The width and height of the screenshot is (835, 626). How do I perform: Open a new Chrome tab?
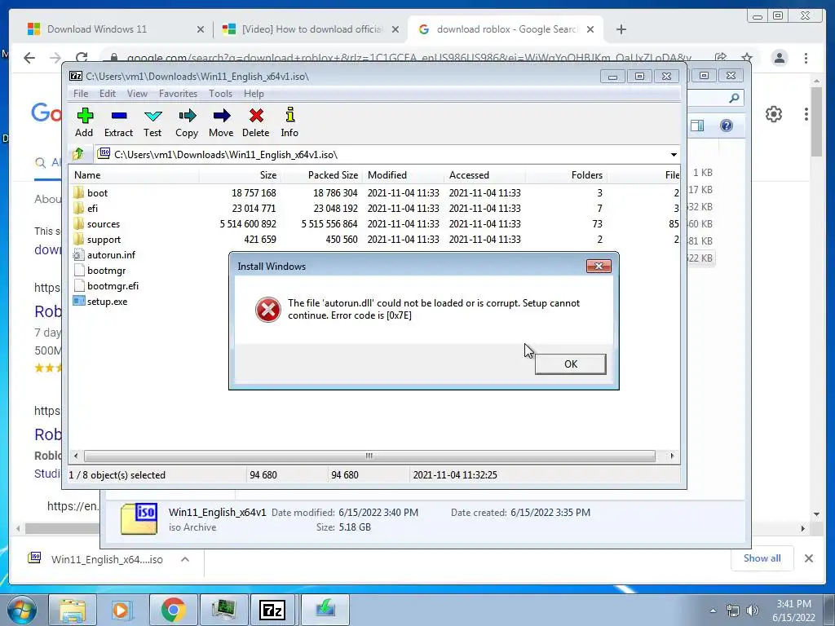pyautogui.click(x=621, y=29)
